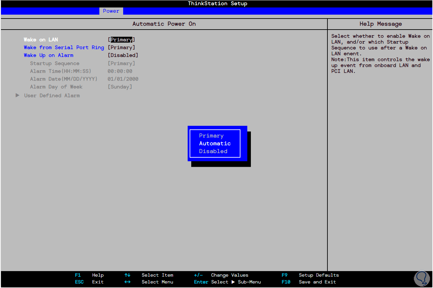Click the F9 Setup Defaults key hint

[x=310, y=275]
